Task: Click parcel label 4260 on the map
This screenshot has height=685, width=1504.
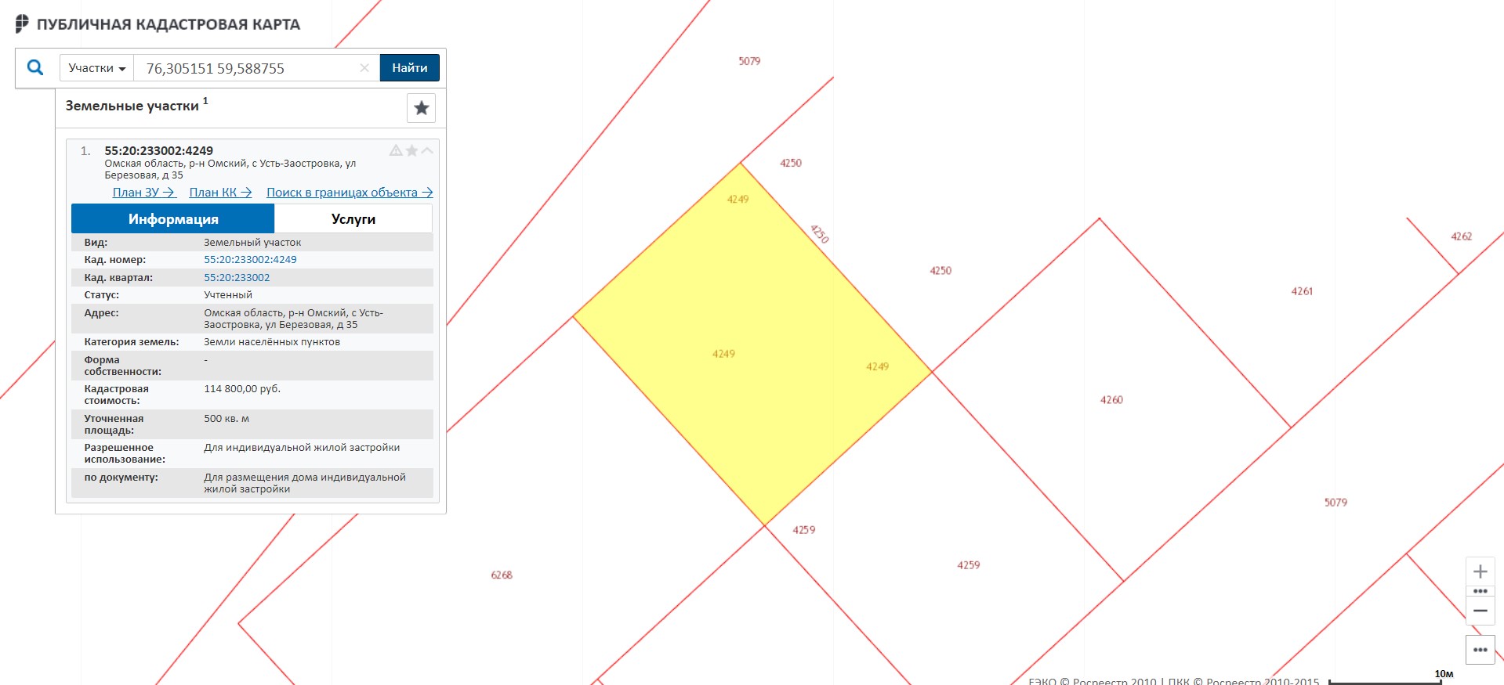Action: (x=1111, y=400)
